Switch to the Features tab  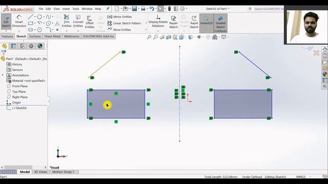pyautogui.click(x=7, y=36)
